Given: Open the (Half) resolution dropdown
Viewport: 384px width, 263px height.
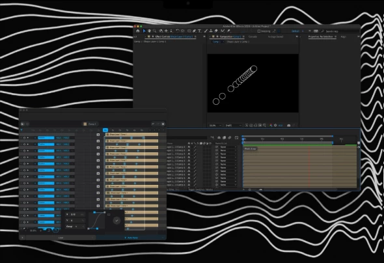Looking at the screenshot, I should [x=234, y=126].
